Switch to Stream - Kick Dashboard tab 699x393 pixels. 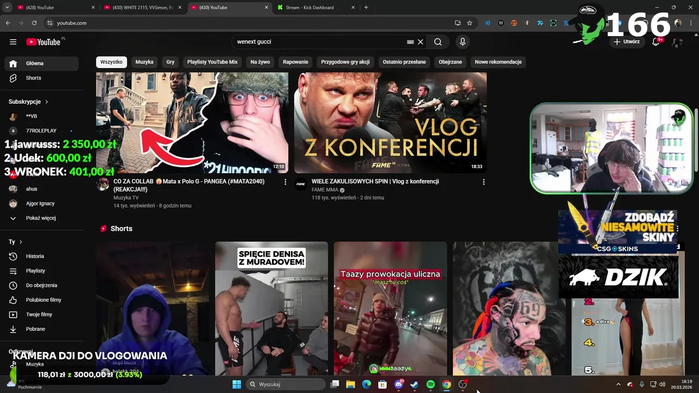[x=316, y=8]
